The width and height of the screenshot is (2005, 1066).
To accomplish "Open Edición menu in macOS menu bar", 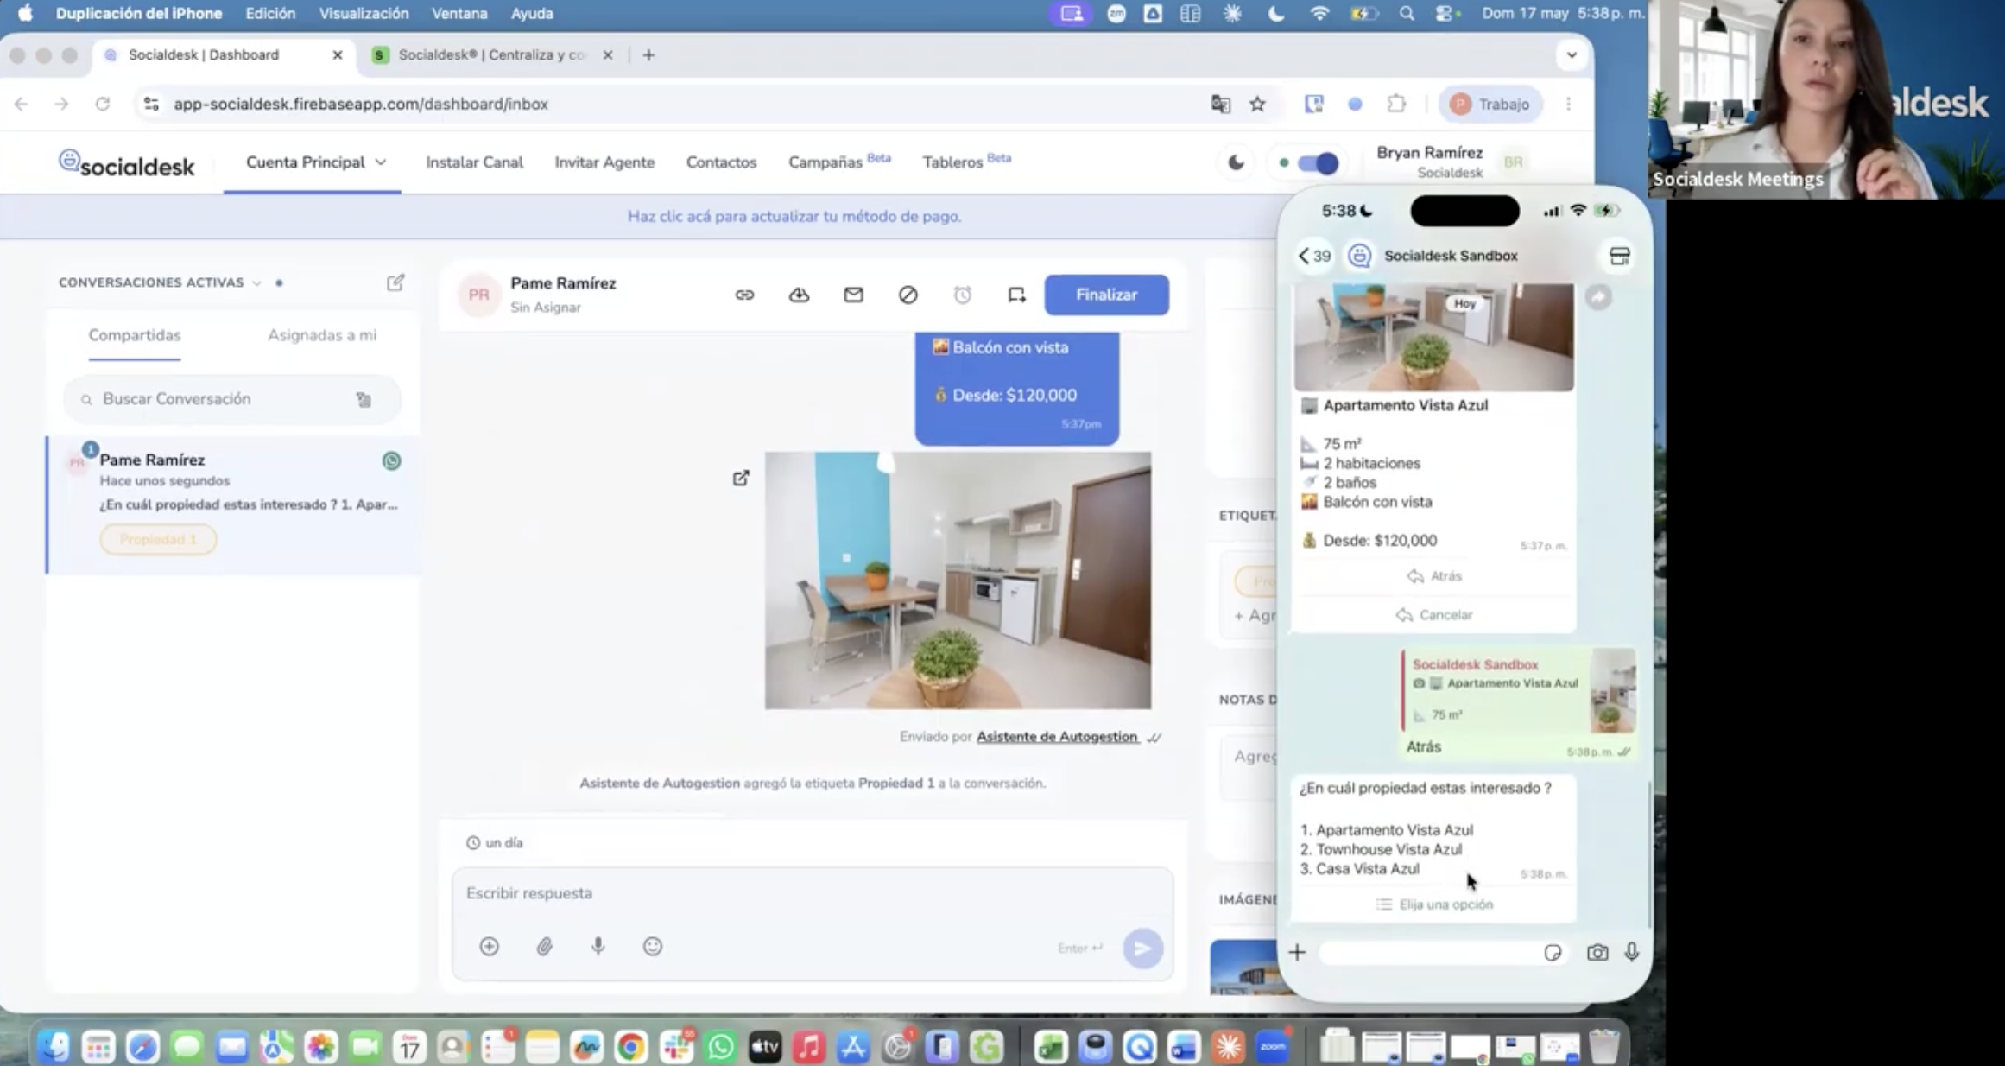I will [270, 14].
